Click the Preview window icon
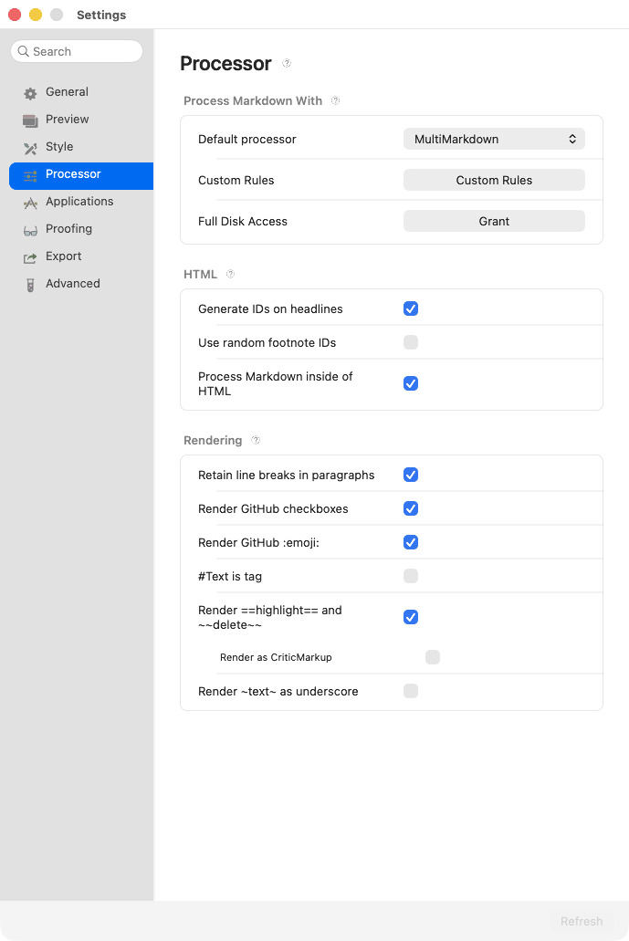The width and height of the screenshot is (629, 941). click(30, 120)
